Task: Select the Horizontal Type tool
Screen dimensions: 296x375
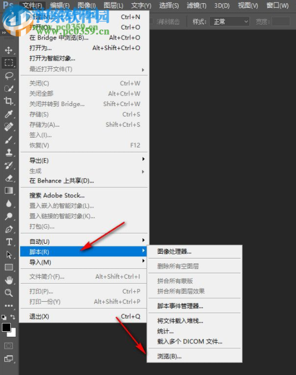Action: click(9, 242)
